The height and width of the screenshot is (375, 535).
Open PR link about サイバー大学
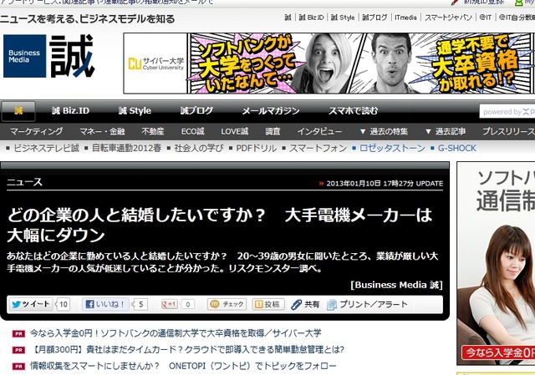[x=176, y=333]
